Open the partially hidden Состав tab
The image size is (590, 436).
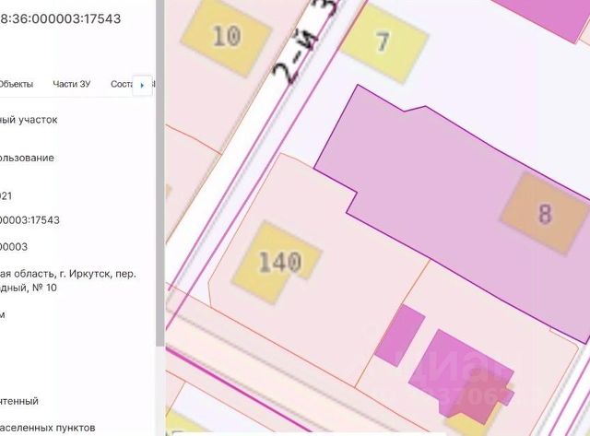click(122, 84)
